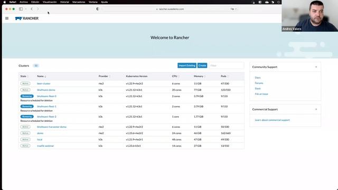This screenshot has height=190, width=338.
Task: Click the Rancher logo in header
Action: [27, 18]
